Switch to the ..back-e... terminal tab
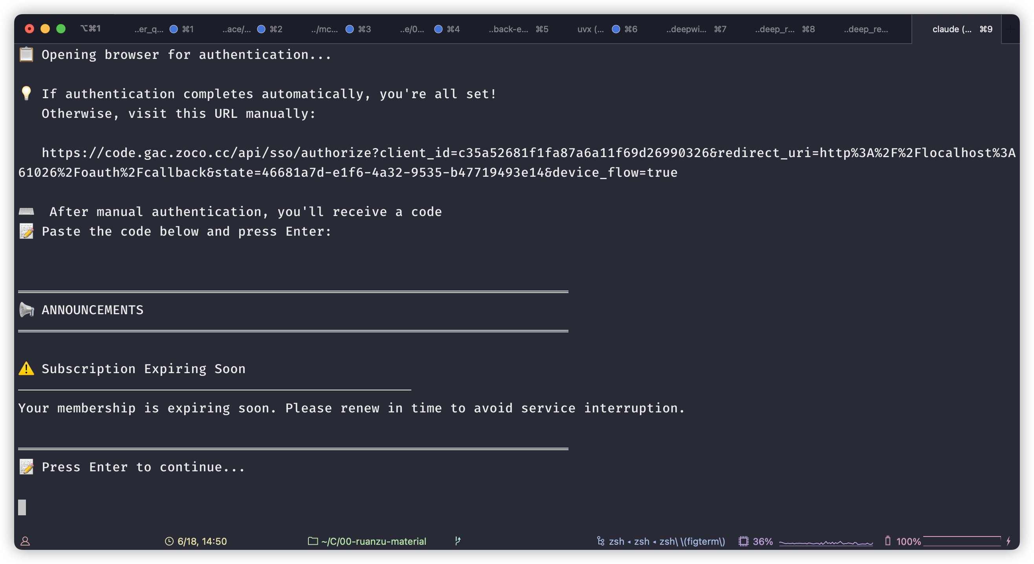 (x=508, y=29)
